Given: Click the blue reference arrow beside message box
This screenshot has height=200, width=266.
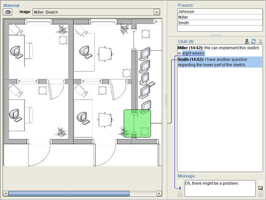Looking at the screenshot, I should pyautogui.click(x=180, y=188).
